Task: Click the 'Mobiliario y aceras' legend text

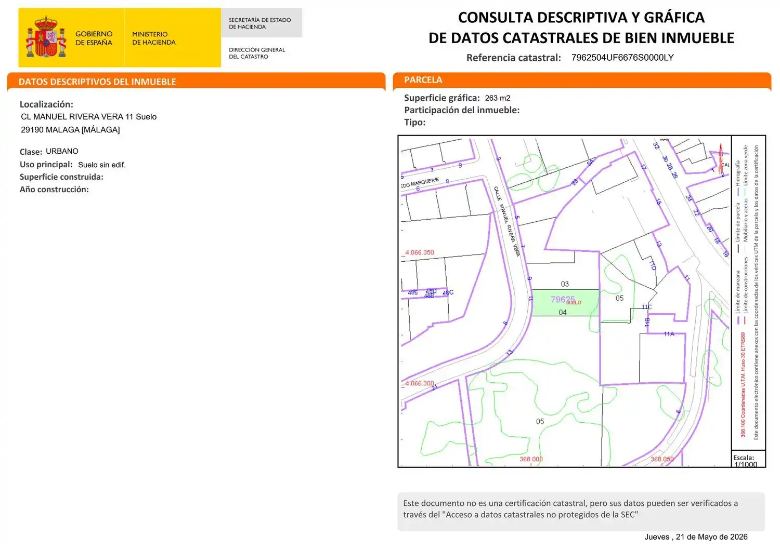Action: (x=745, y=220)
